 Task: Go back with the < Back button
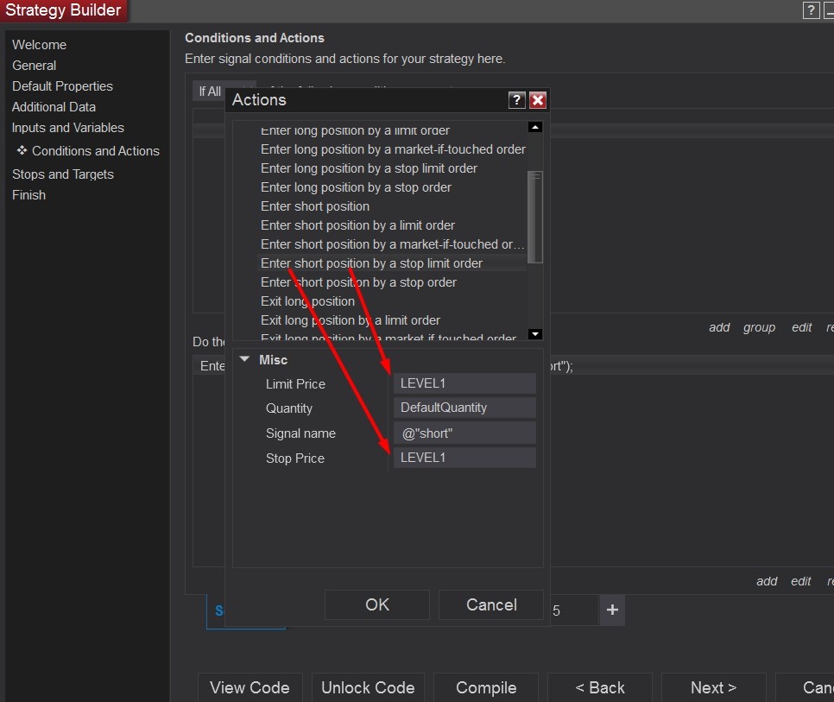click(599, 687)
